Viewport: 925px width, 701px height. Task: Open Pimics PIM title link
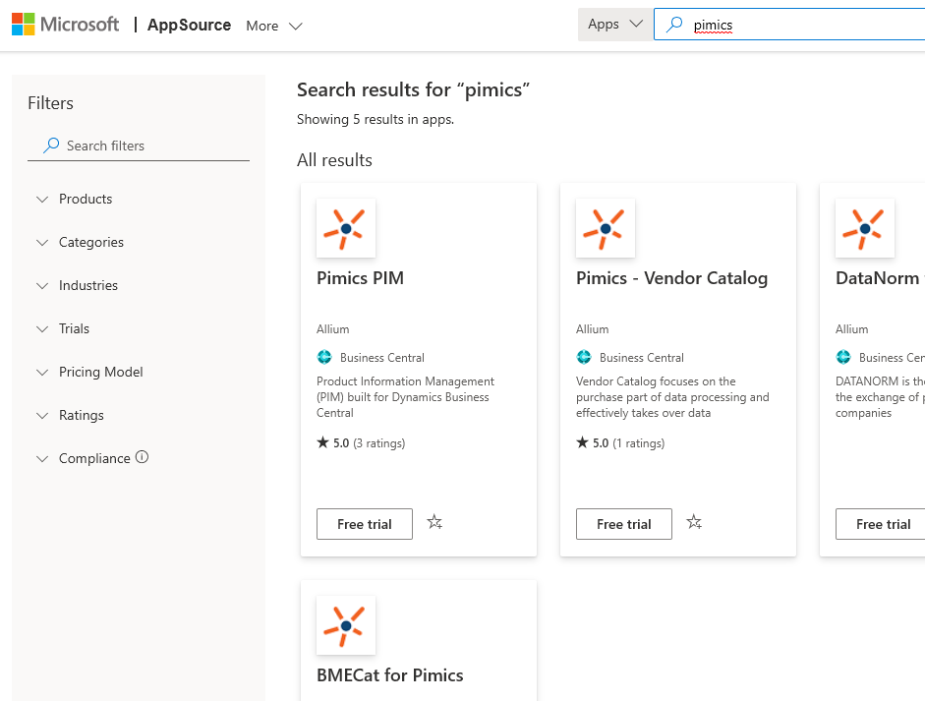click(361, 278)
